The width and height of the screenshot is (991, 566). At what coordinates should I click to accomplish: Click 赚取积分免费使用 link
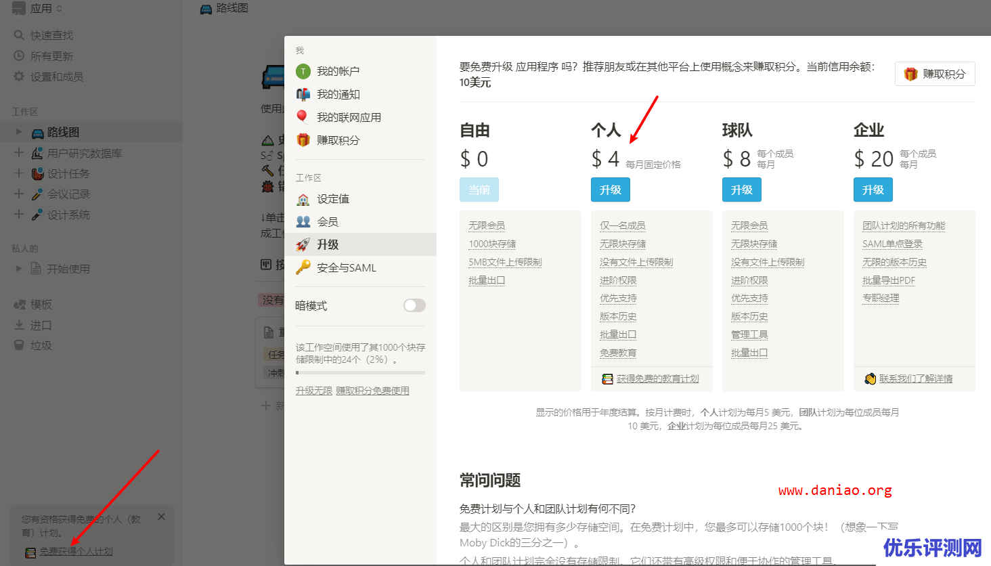click(x=372, y=391)
